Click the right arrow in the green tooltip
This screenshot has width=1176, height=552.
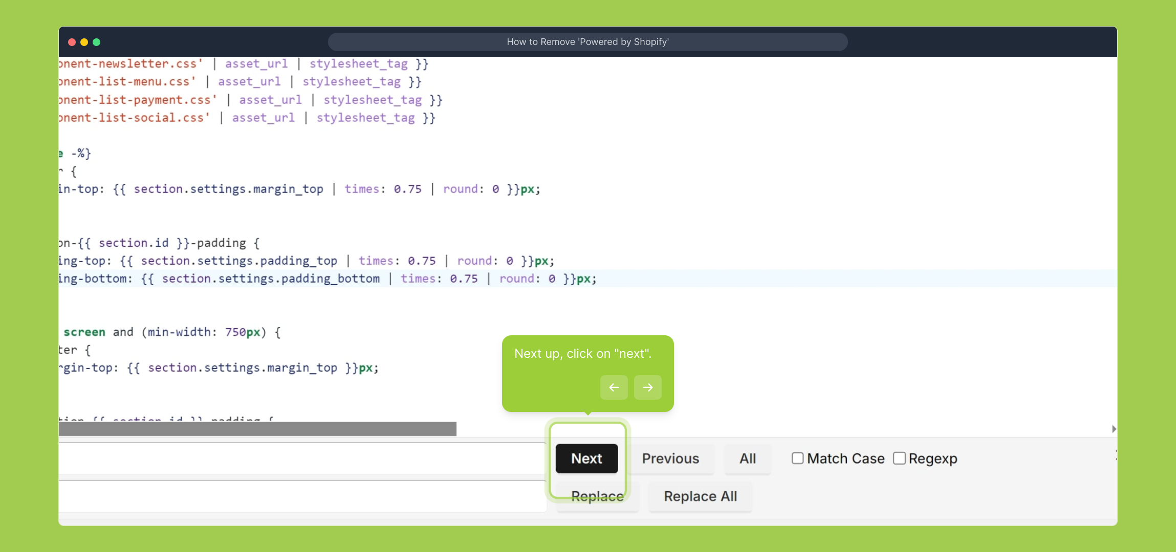click(647, 387)
